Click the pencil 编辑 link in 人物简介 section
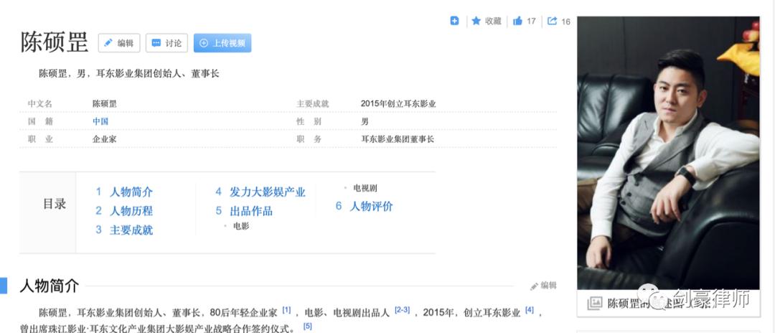 coord(543,286)
